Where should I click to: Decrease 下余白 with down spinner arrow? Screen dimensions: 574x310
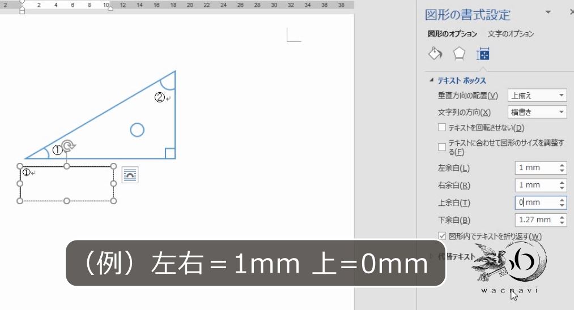[x=562, y=223]
